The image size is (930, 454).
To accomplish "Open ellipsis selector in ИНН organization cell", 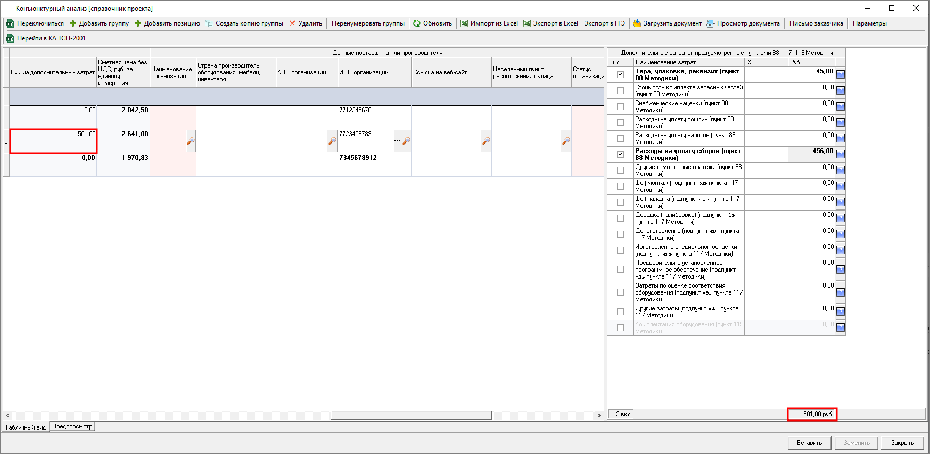I will (x=397, y=141).
